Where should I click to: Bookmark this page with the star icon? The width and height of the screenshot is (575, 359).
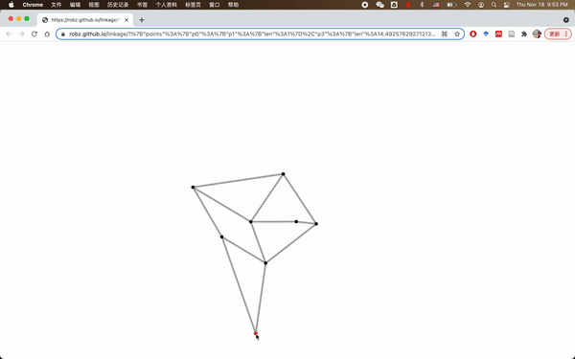pos(457,34)
